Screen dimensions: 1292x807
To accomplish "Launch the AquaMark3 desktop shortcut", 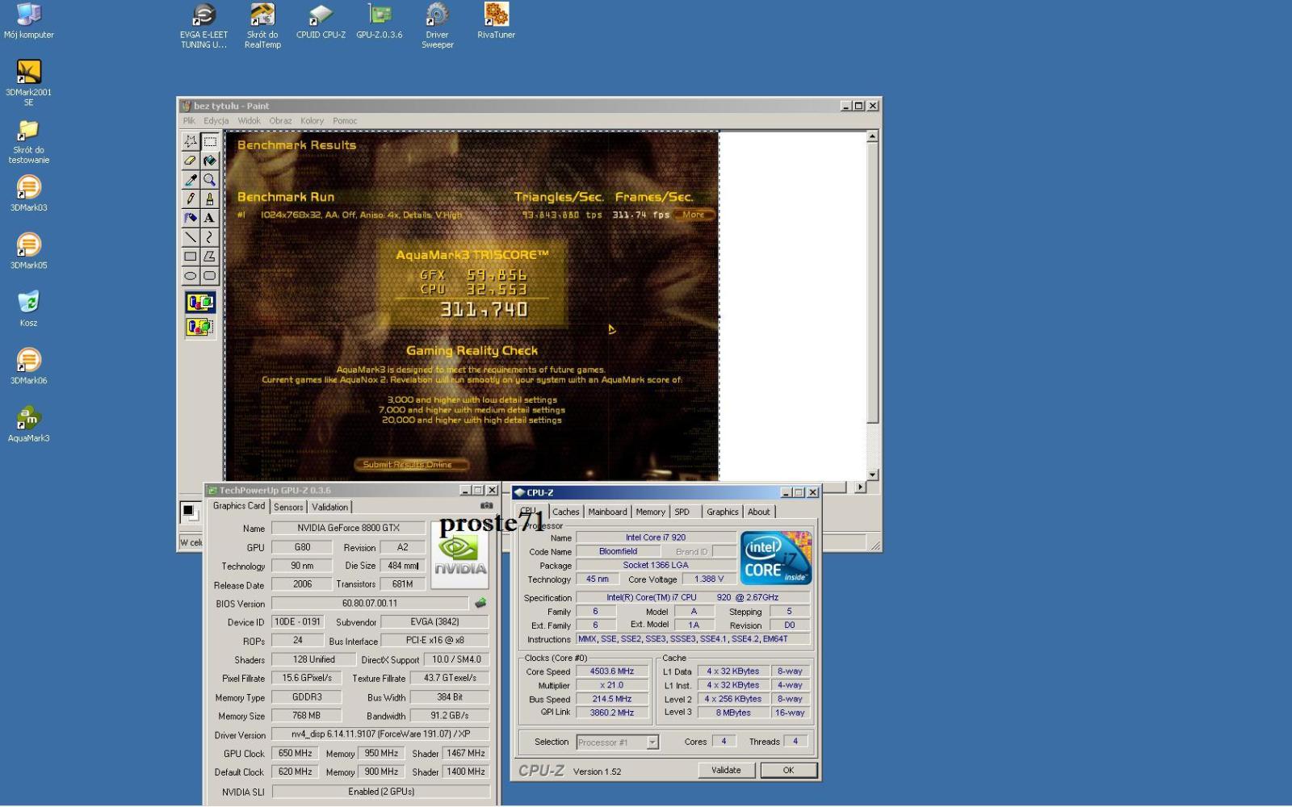I will (x=28, y=424).
